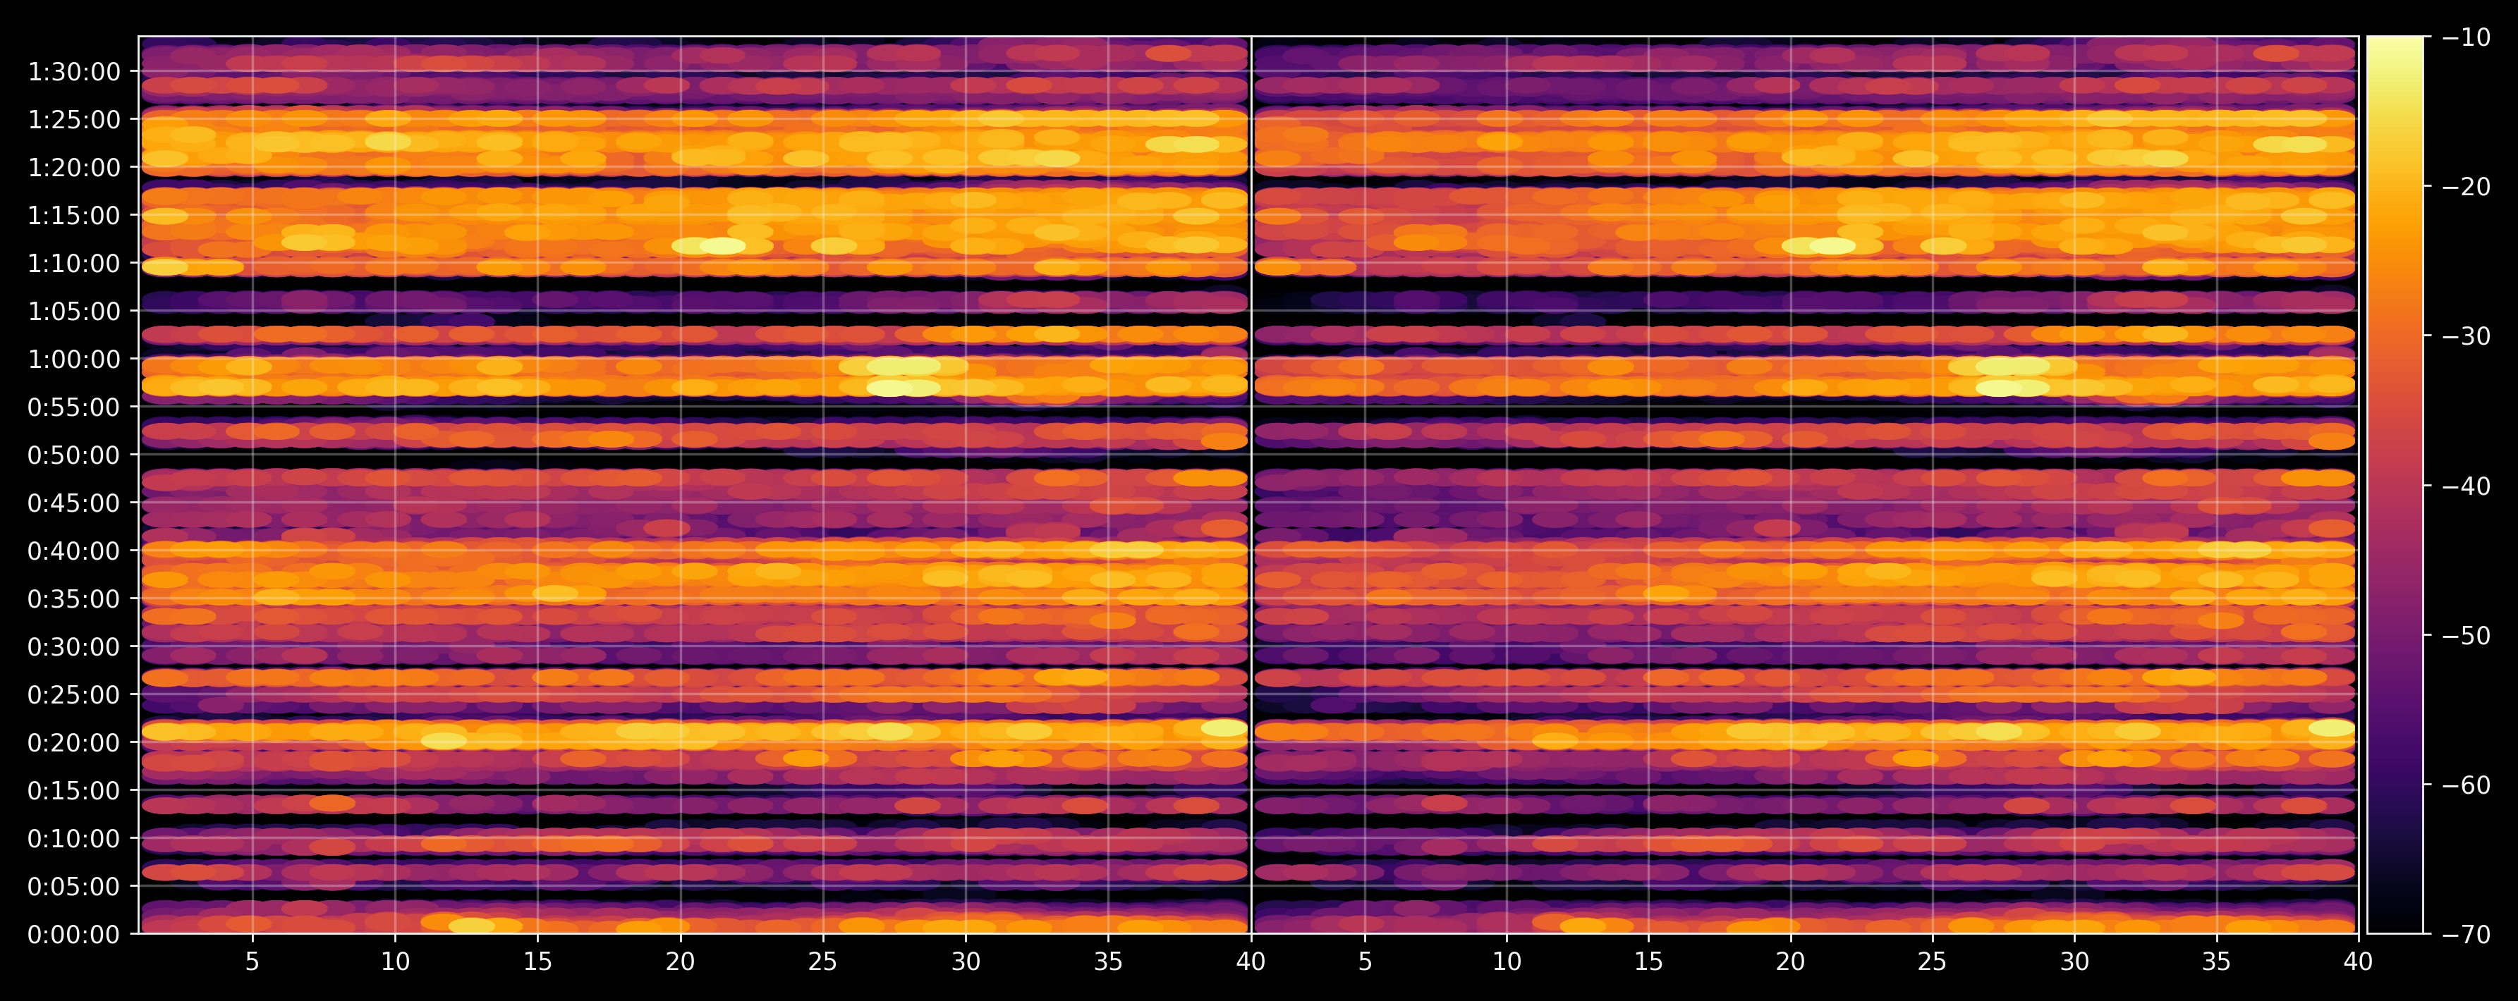
Task: Click the 1:30:00 time axis label
Action: point(74,73)
